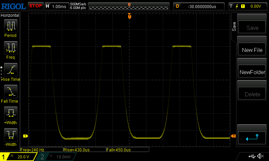
Task: Click the 500MSa/s sample rate text
Action: (x=78, y=4)
